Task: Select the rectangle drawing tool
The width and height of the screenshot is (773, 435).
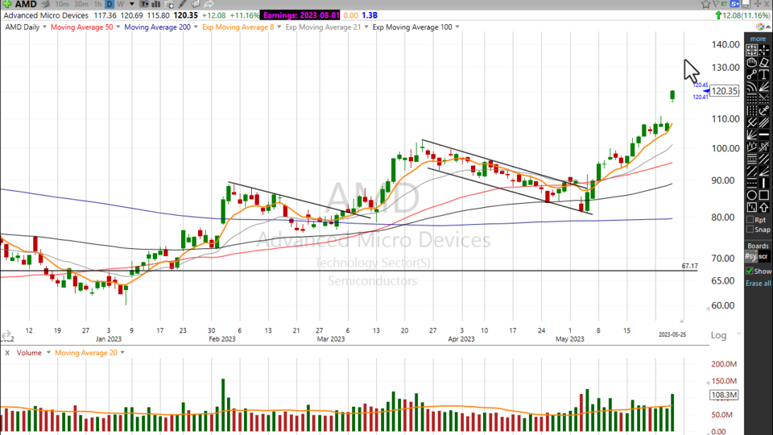Action: [763, 194]
